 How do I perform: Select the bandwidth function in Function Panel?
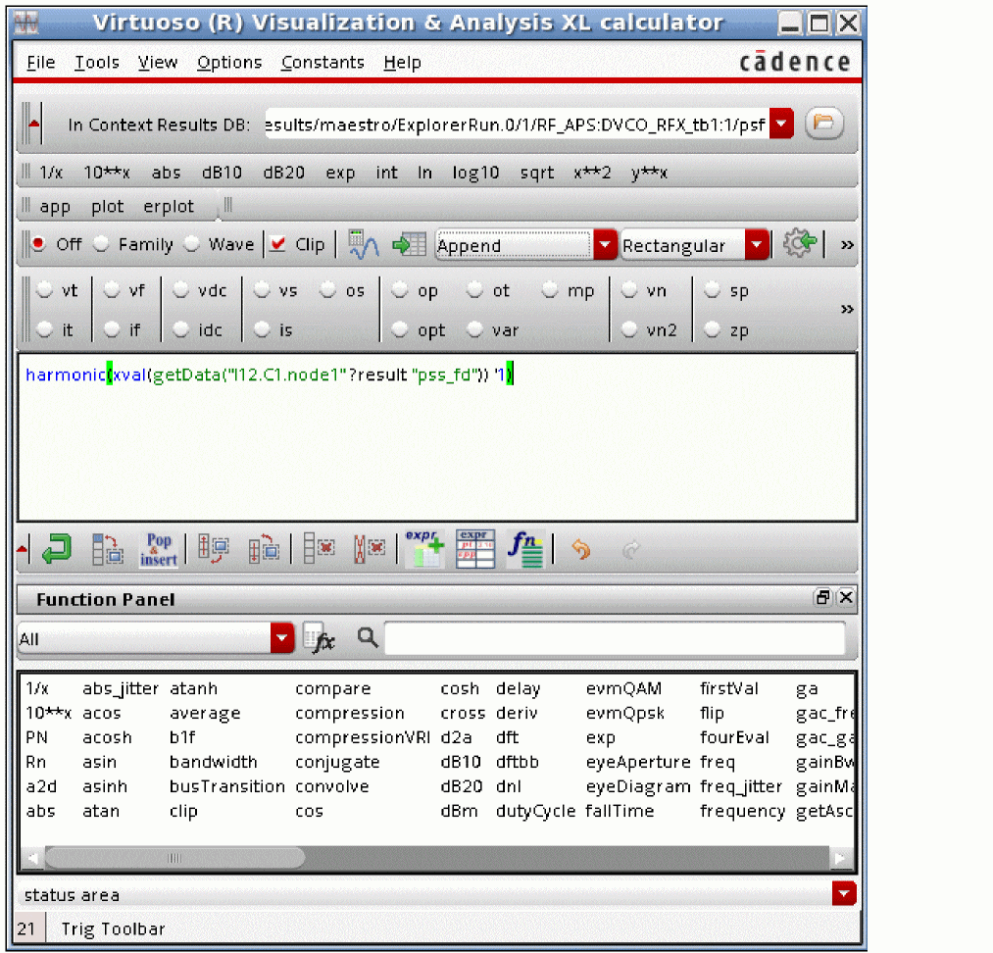pos(213,762)
